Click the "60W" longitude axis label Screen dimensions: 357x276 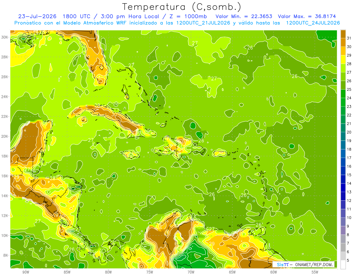coord(274,272)
